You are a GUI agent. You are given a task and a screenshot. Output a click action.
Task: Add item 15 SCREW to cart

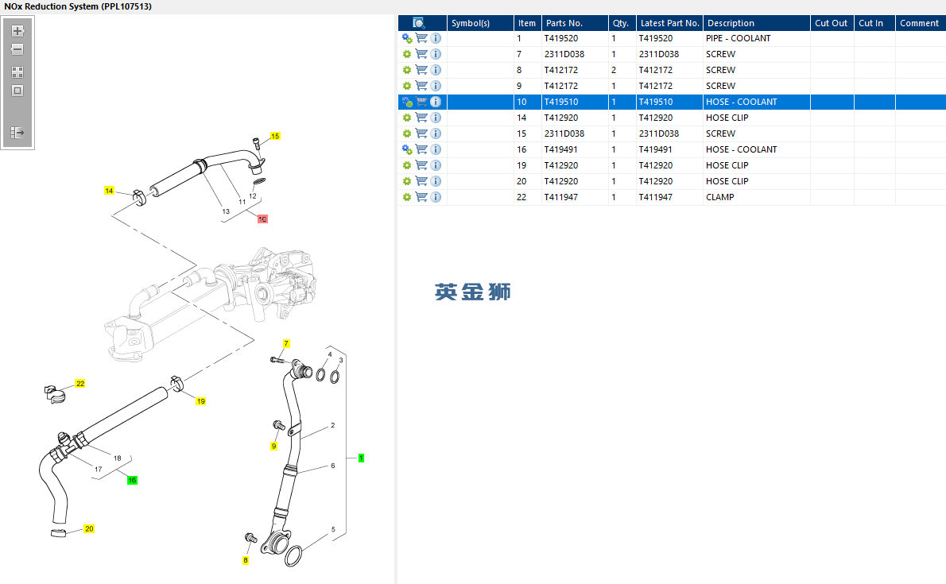(421, 133)
